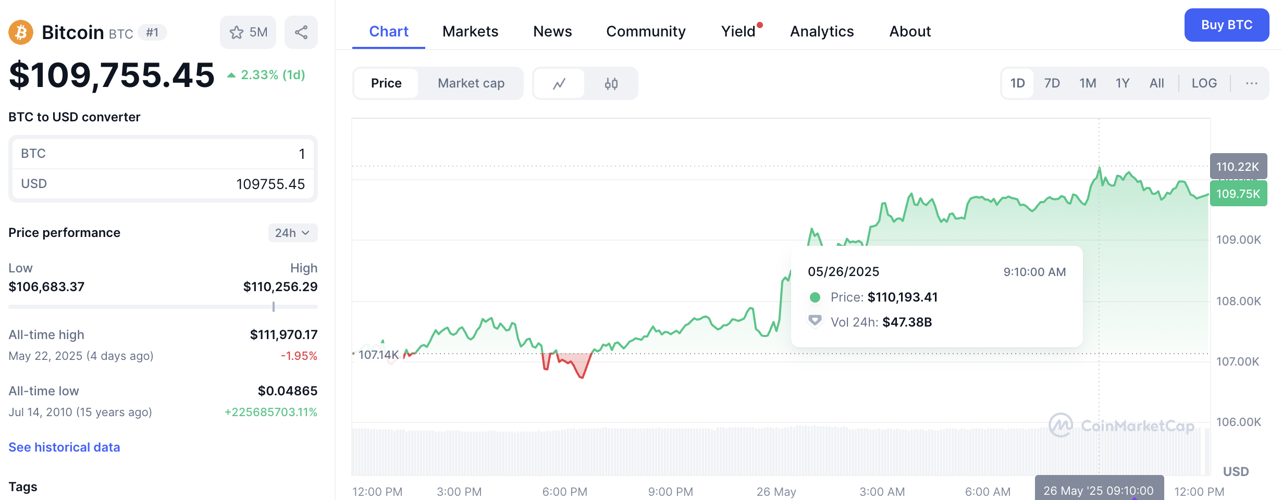Click the -1.95% change value
Screen dimensions: 1282x500
click(299, 356)
